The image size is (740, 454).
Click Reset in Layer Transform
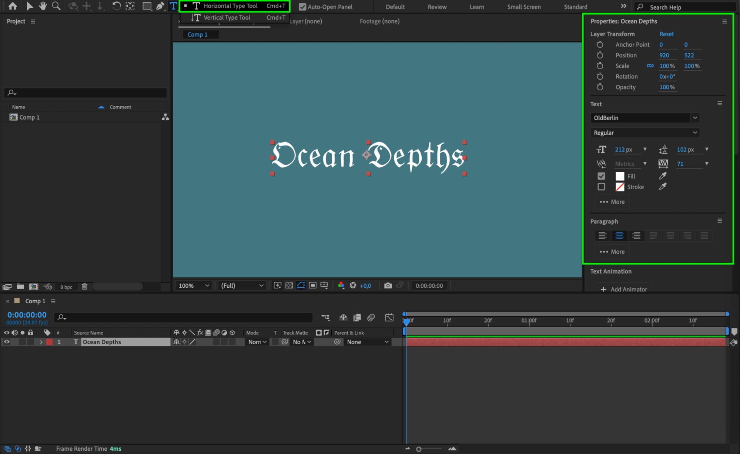click(666, 34)
